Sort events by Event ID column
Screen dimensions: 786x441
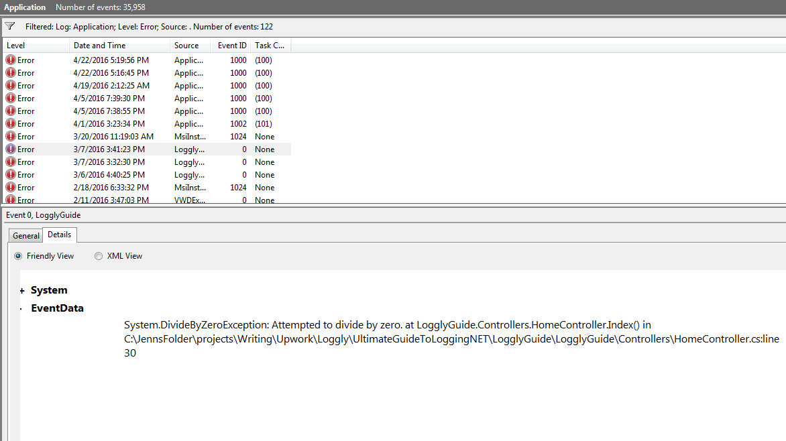[232, 46]
